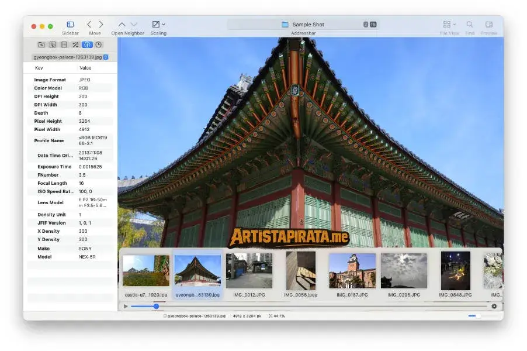Open the Preview toolbar icon
Viewport: 527px width, 351px height.
coord(489,25)
